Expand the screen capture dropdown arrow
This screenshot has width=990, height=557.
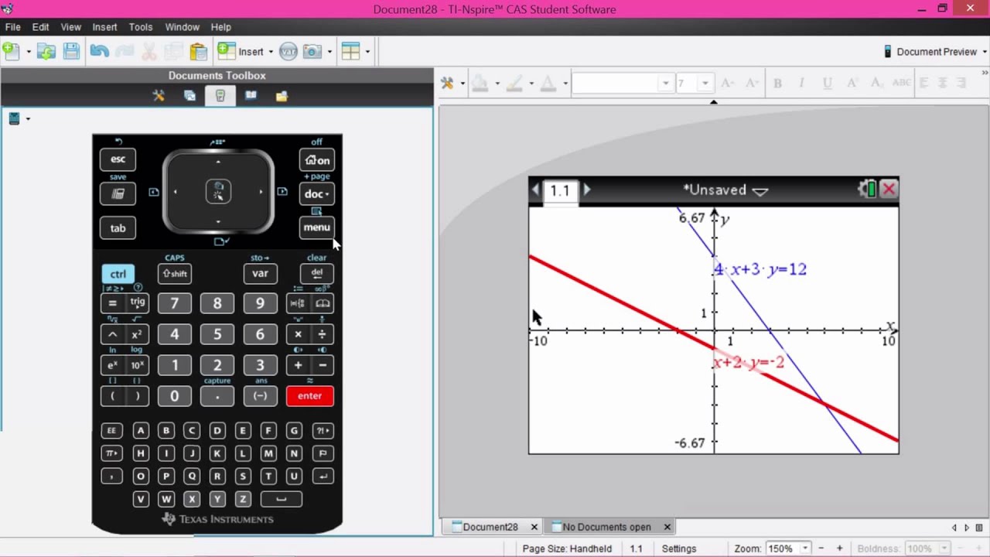(329, 52)
